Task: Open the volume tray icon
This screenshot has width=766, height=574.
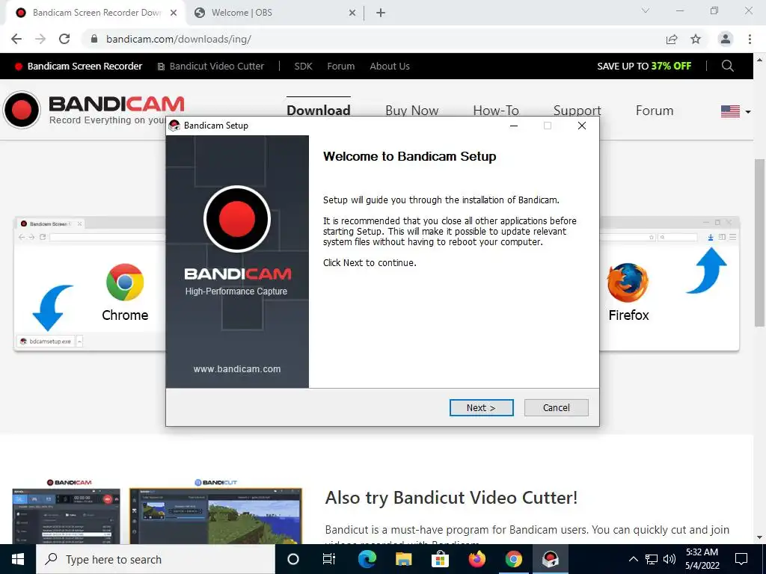Action: (x=670, y=559)
